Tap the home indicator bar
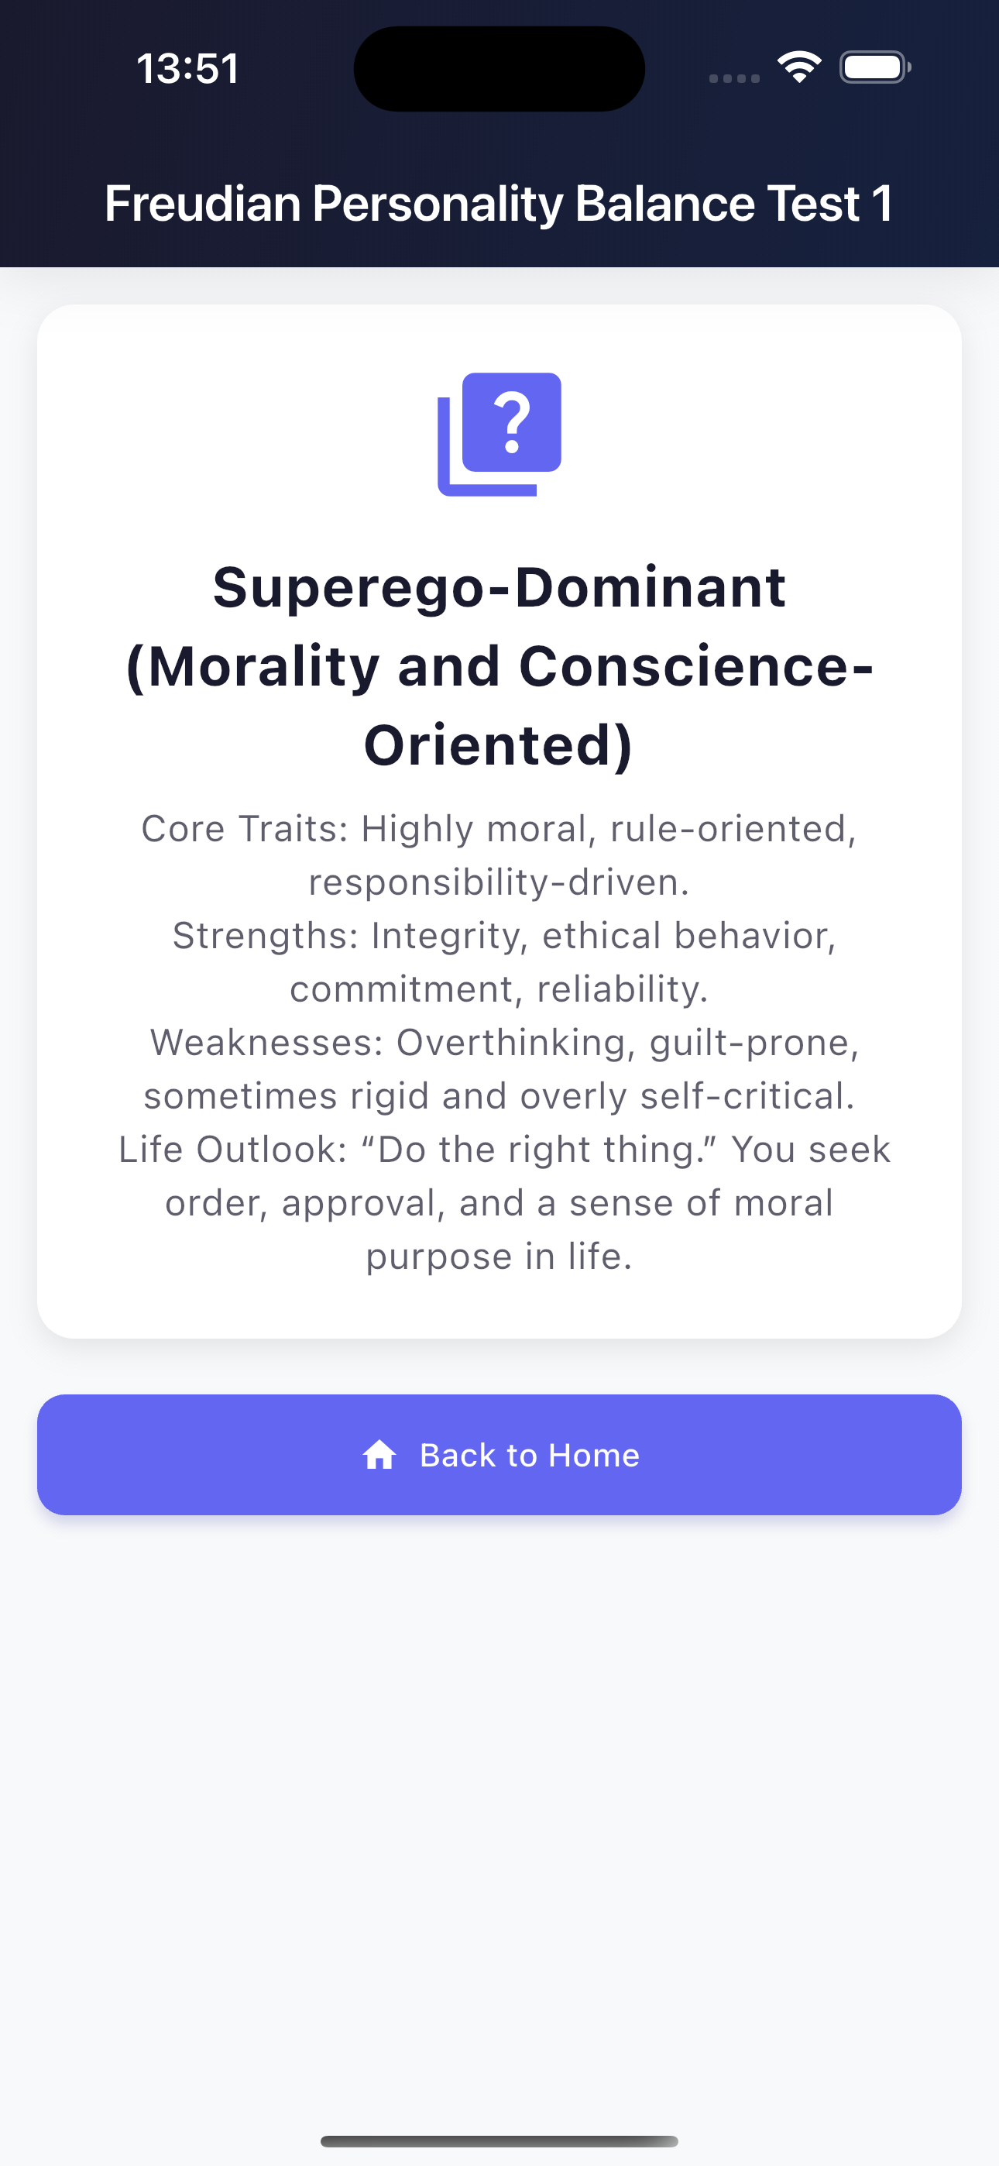 499,2140
